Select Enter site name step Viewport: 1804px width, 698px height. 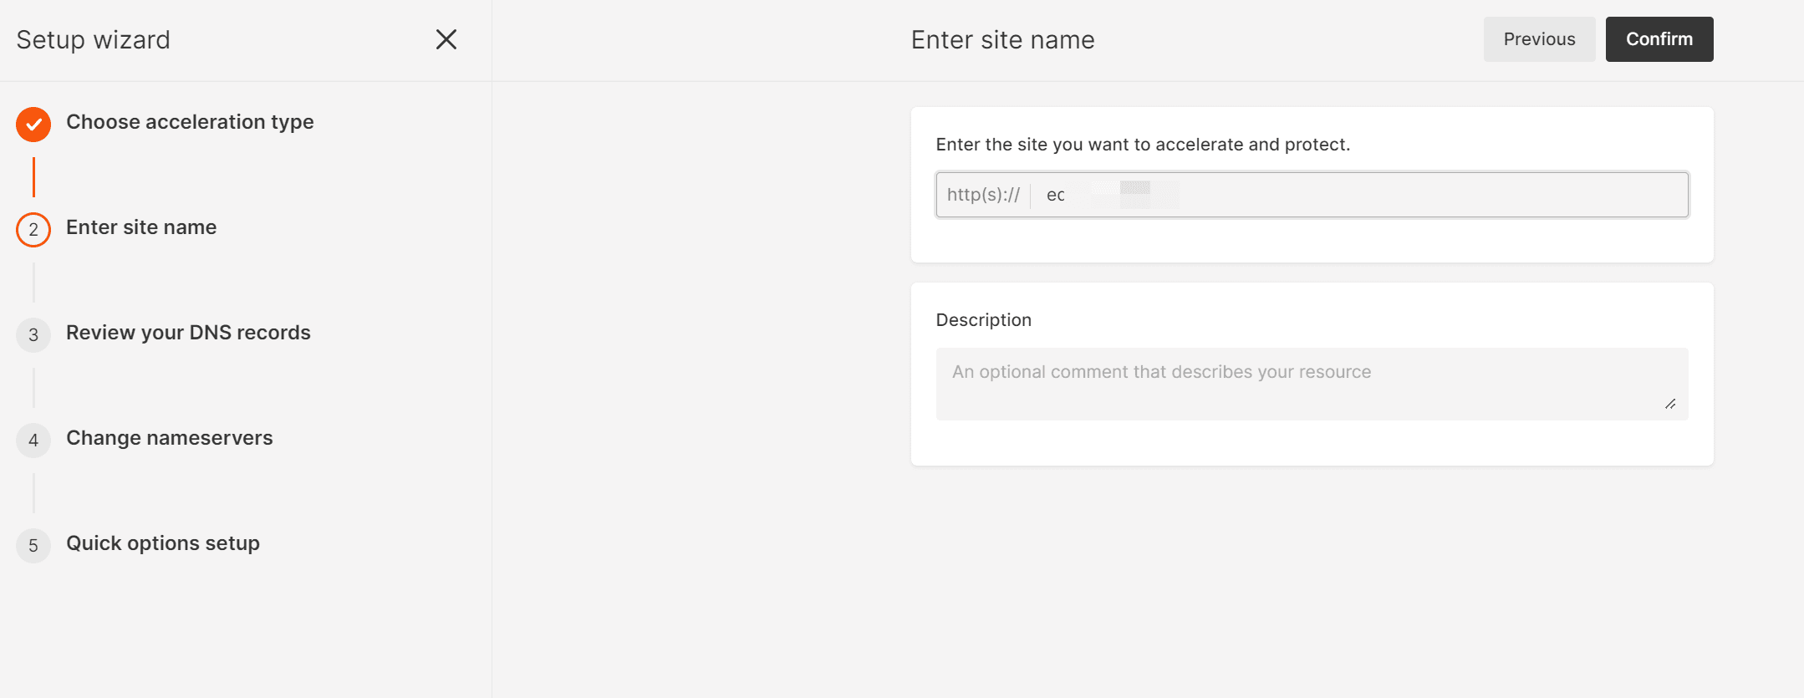point(141,227)
